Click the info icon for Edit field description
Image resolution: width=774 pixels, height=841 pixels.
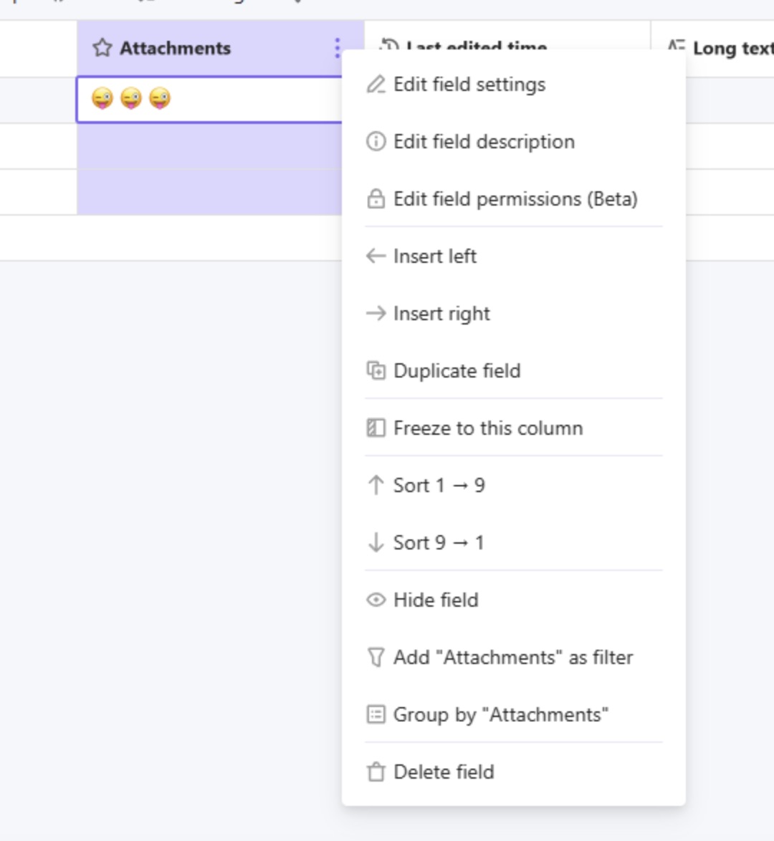pyautogui.click(x=376, y=142)
